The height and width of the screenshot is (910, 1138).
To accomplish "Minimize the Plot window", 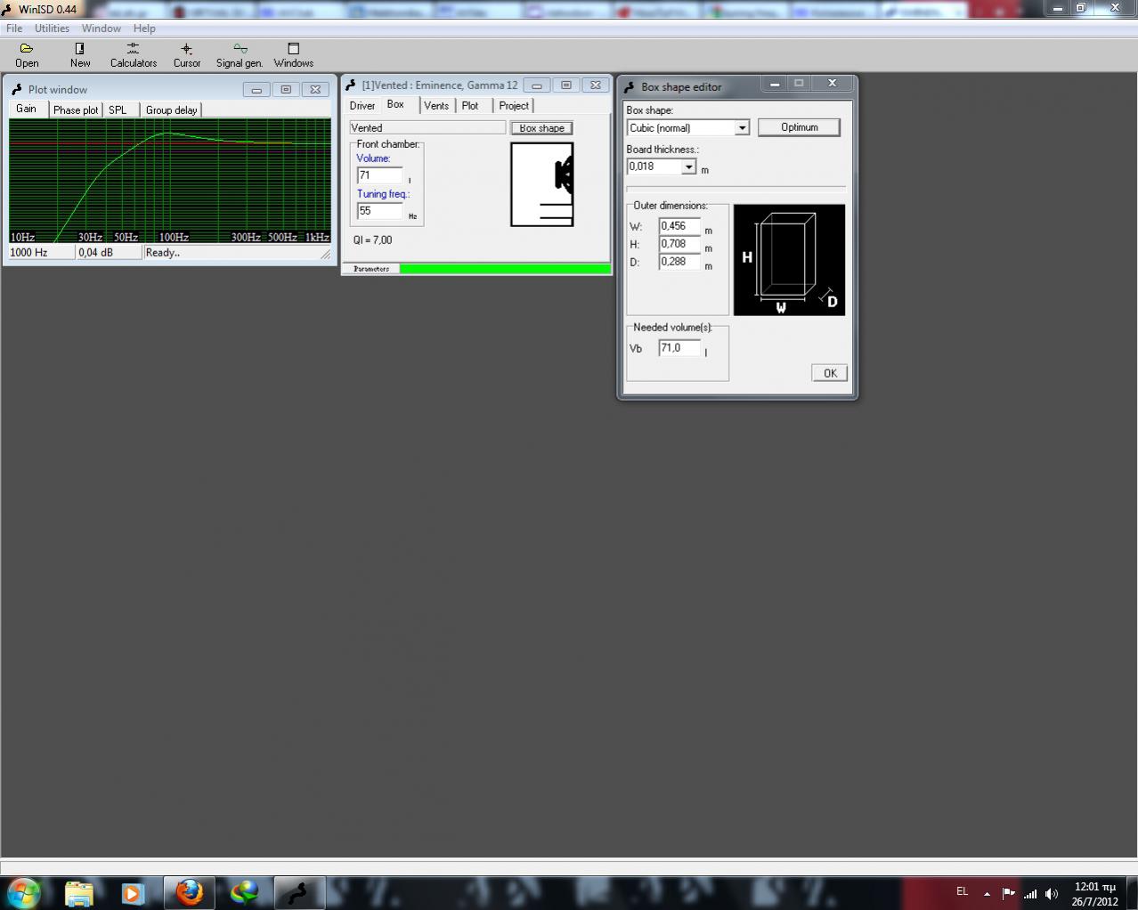I will coord(256,90).
